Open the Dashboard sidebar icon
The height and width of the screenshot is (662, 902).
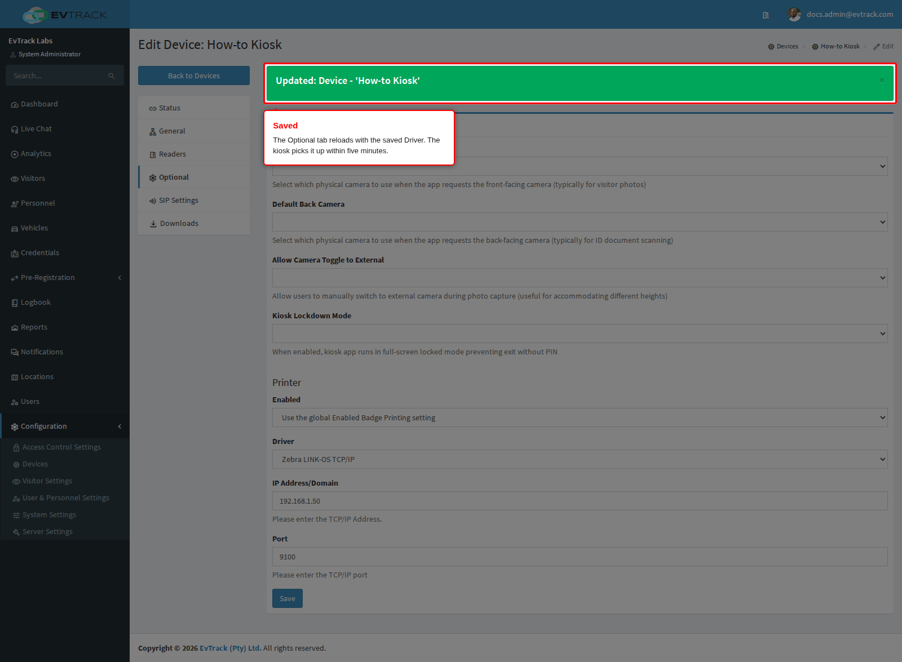tap(15, 105)
